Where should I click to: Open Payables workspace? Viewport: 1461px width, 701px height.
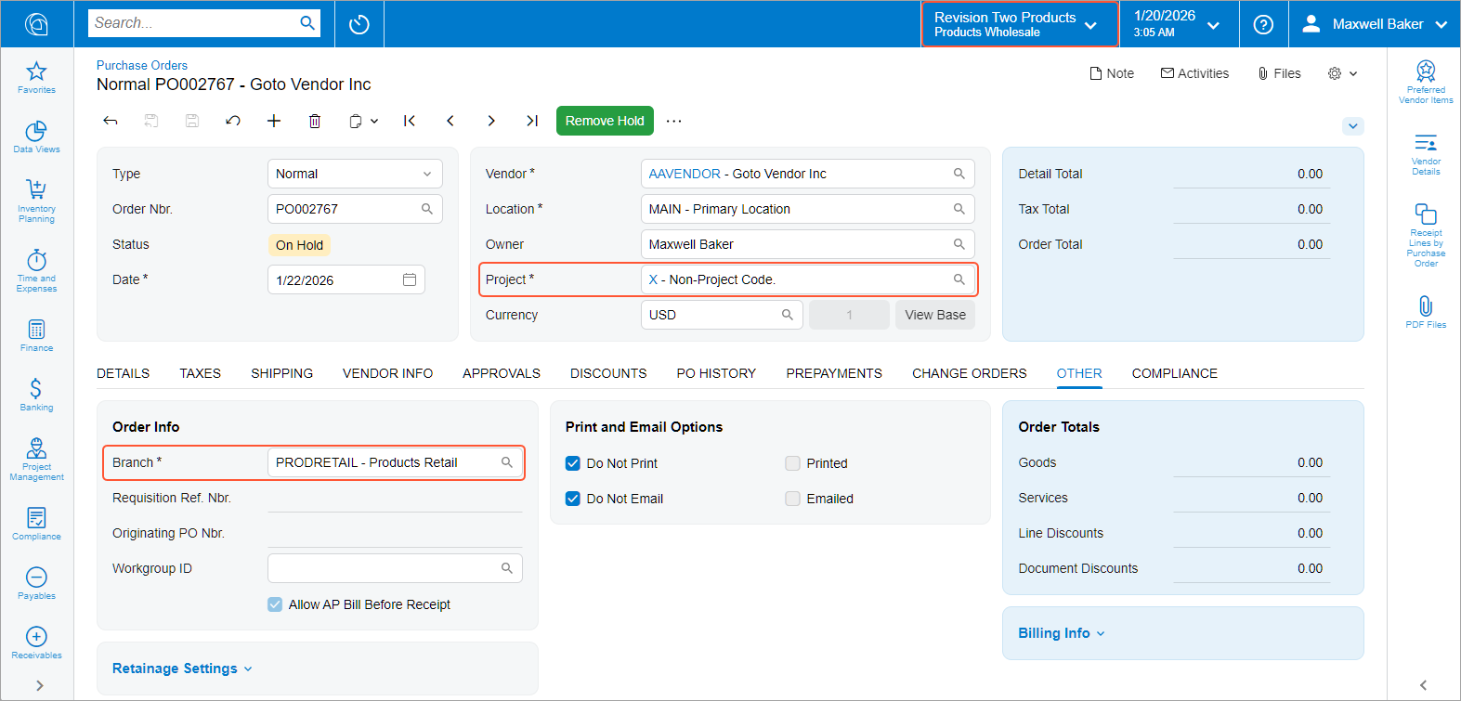click(36, 584)
